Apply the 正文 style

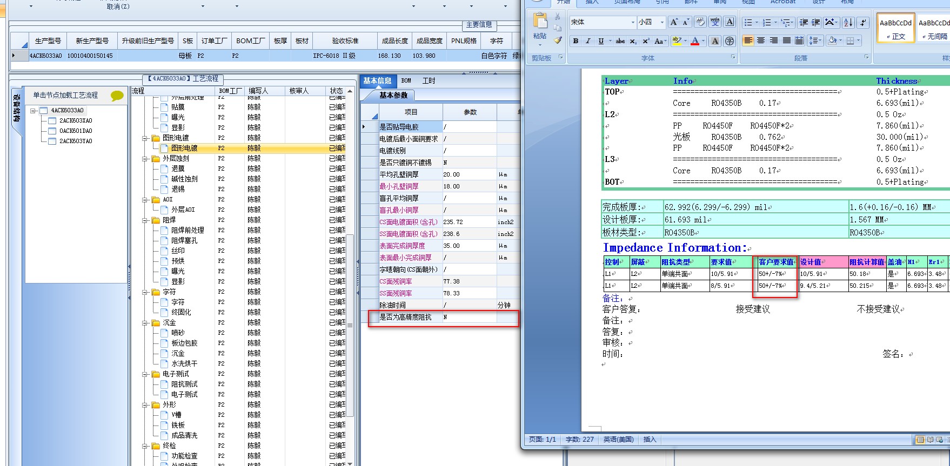pyautogui.click(x=895, y=28)
